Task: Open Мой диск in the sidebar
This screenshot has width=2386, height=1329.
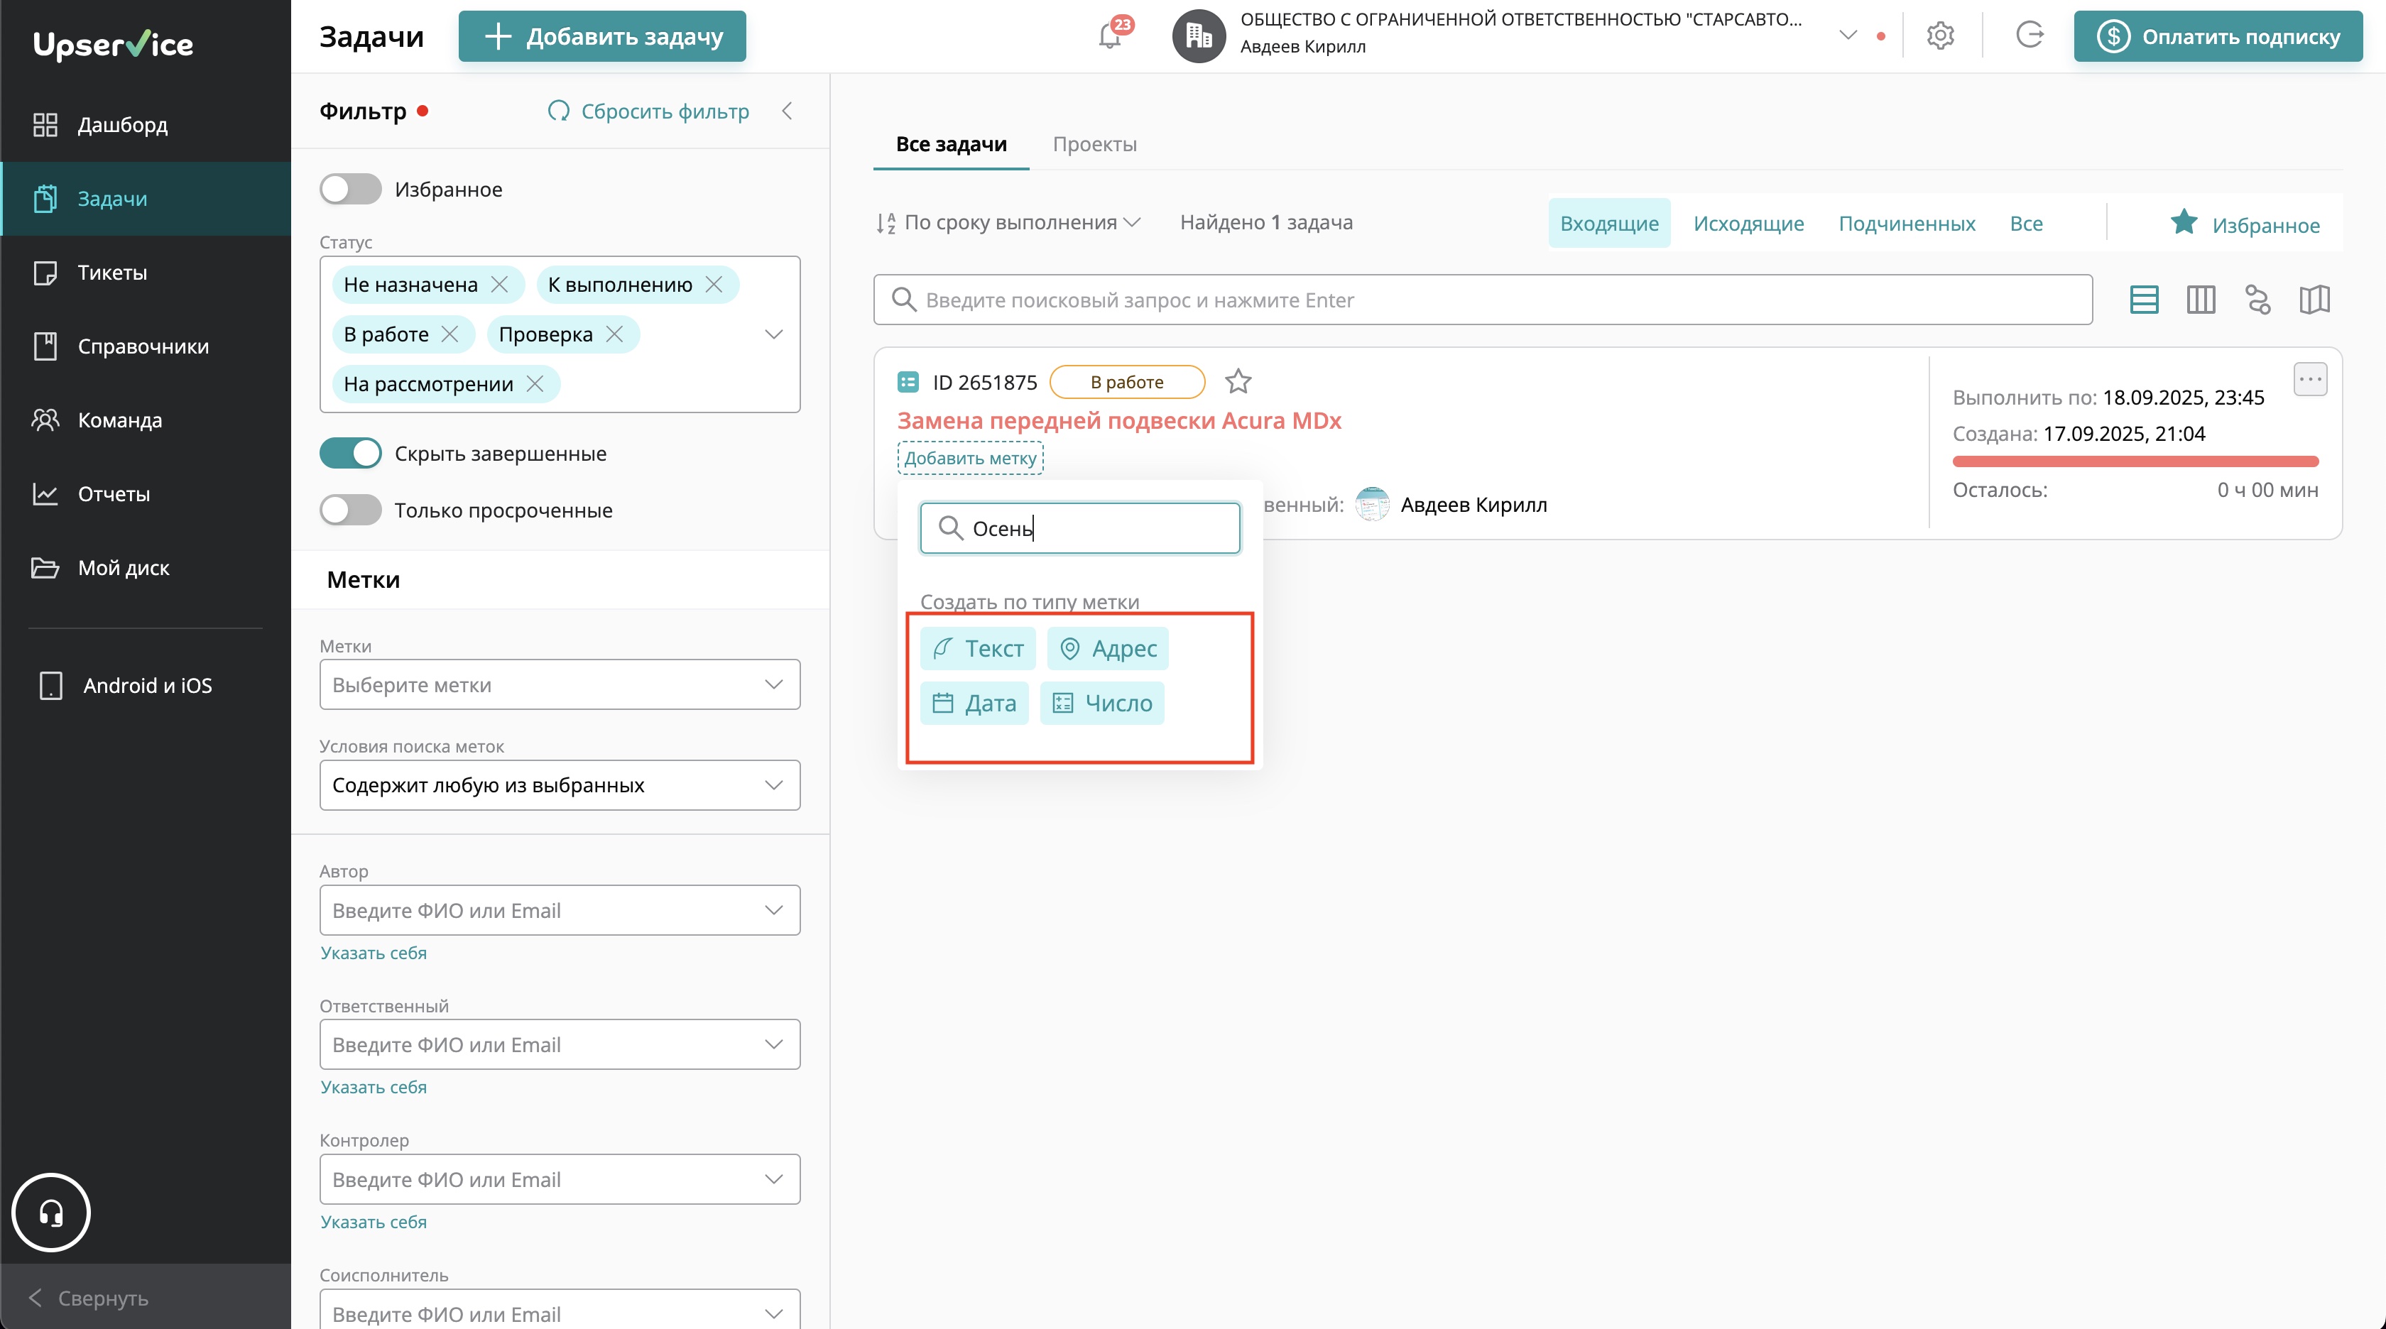Action: 146,568
